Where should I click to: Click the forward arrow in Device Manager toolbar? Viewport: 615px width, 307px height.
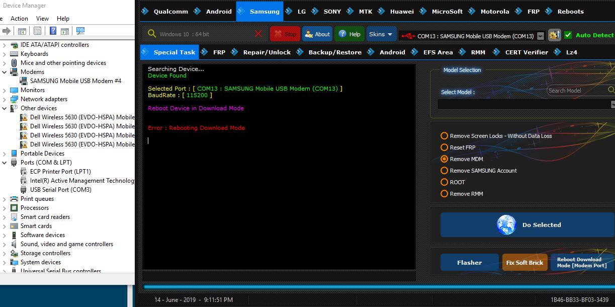click(6, 31)
